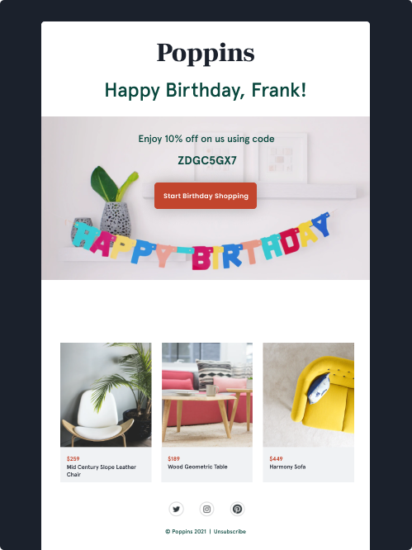
Task: Select the Mid Century Slope Leather Chair title
Action: coord(102,471)
